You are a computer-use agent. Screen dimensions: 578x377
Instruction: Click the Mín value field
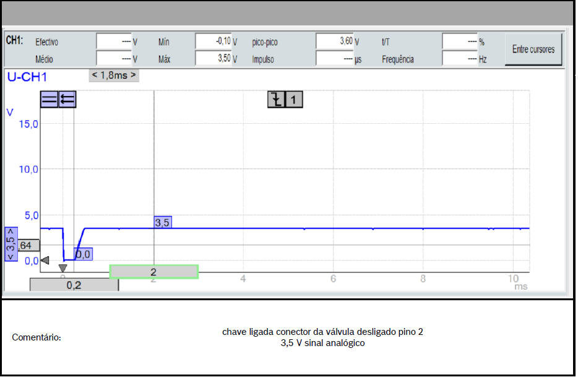click(213, 41)
